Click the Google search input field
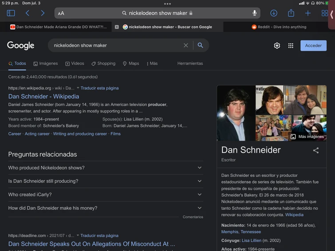The image size is (335, 251). click(x=116, y=45)
